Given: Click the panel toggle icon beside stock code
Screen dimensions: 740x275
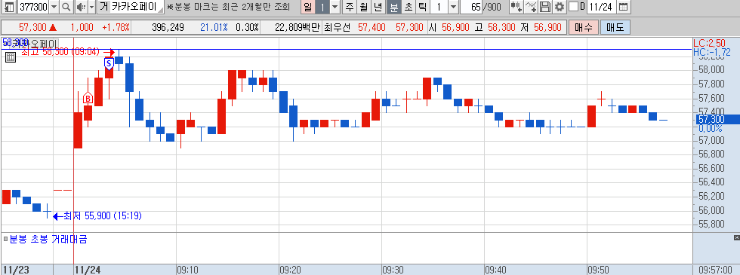Looking at the screenshot, I should (9, 7).
